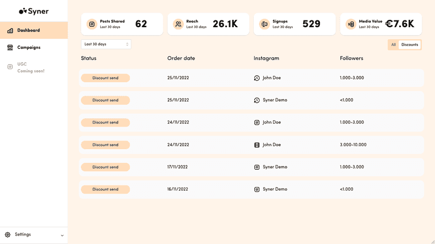
Task: Click Discount send badge for 3.000-10.000 row
Action: (106, 145)
